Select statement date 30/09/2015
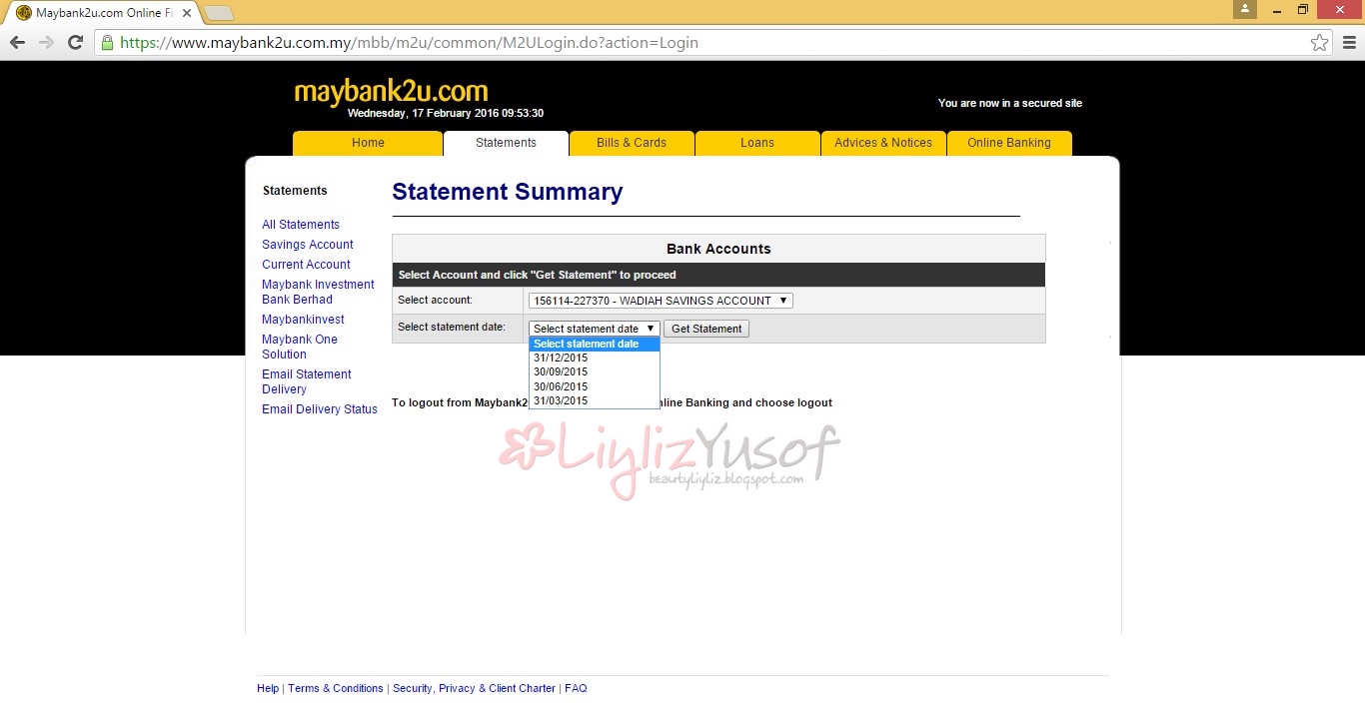The height and width of the screenshot is (727, 1365). pyautogui.click(x=594, y=371)
